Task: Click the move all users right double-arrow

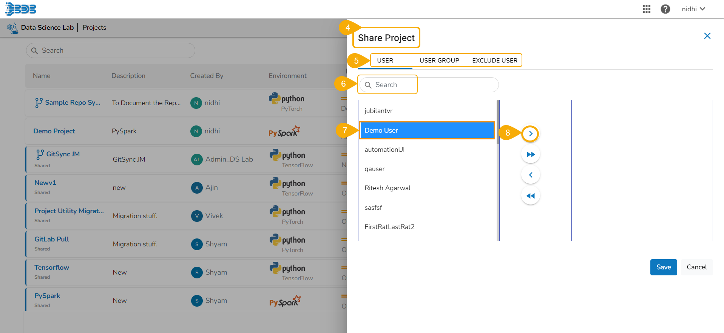Action: tap(530, 154)
